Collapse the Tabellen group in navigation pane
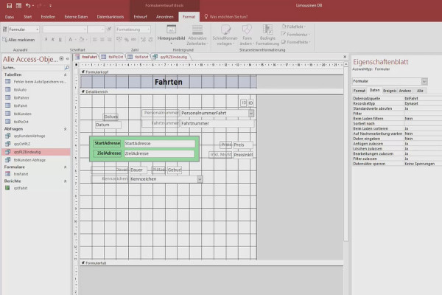Image resolution: width=442 pixels, height=295 pixels. (65, 74)
